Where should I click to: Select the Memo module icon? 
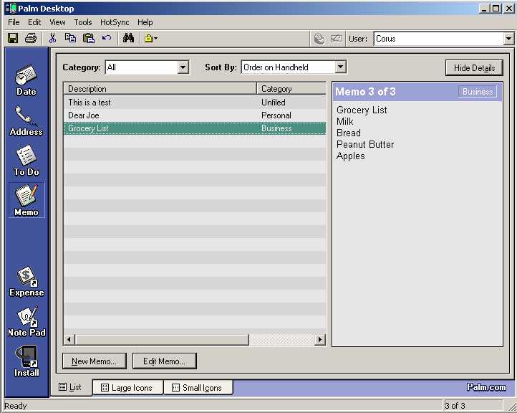26,200
